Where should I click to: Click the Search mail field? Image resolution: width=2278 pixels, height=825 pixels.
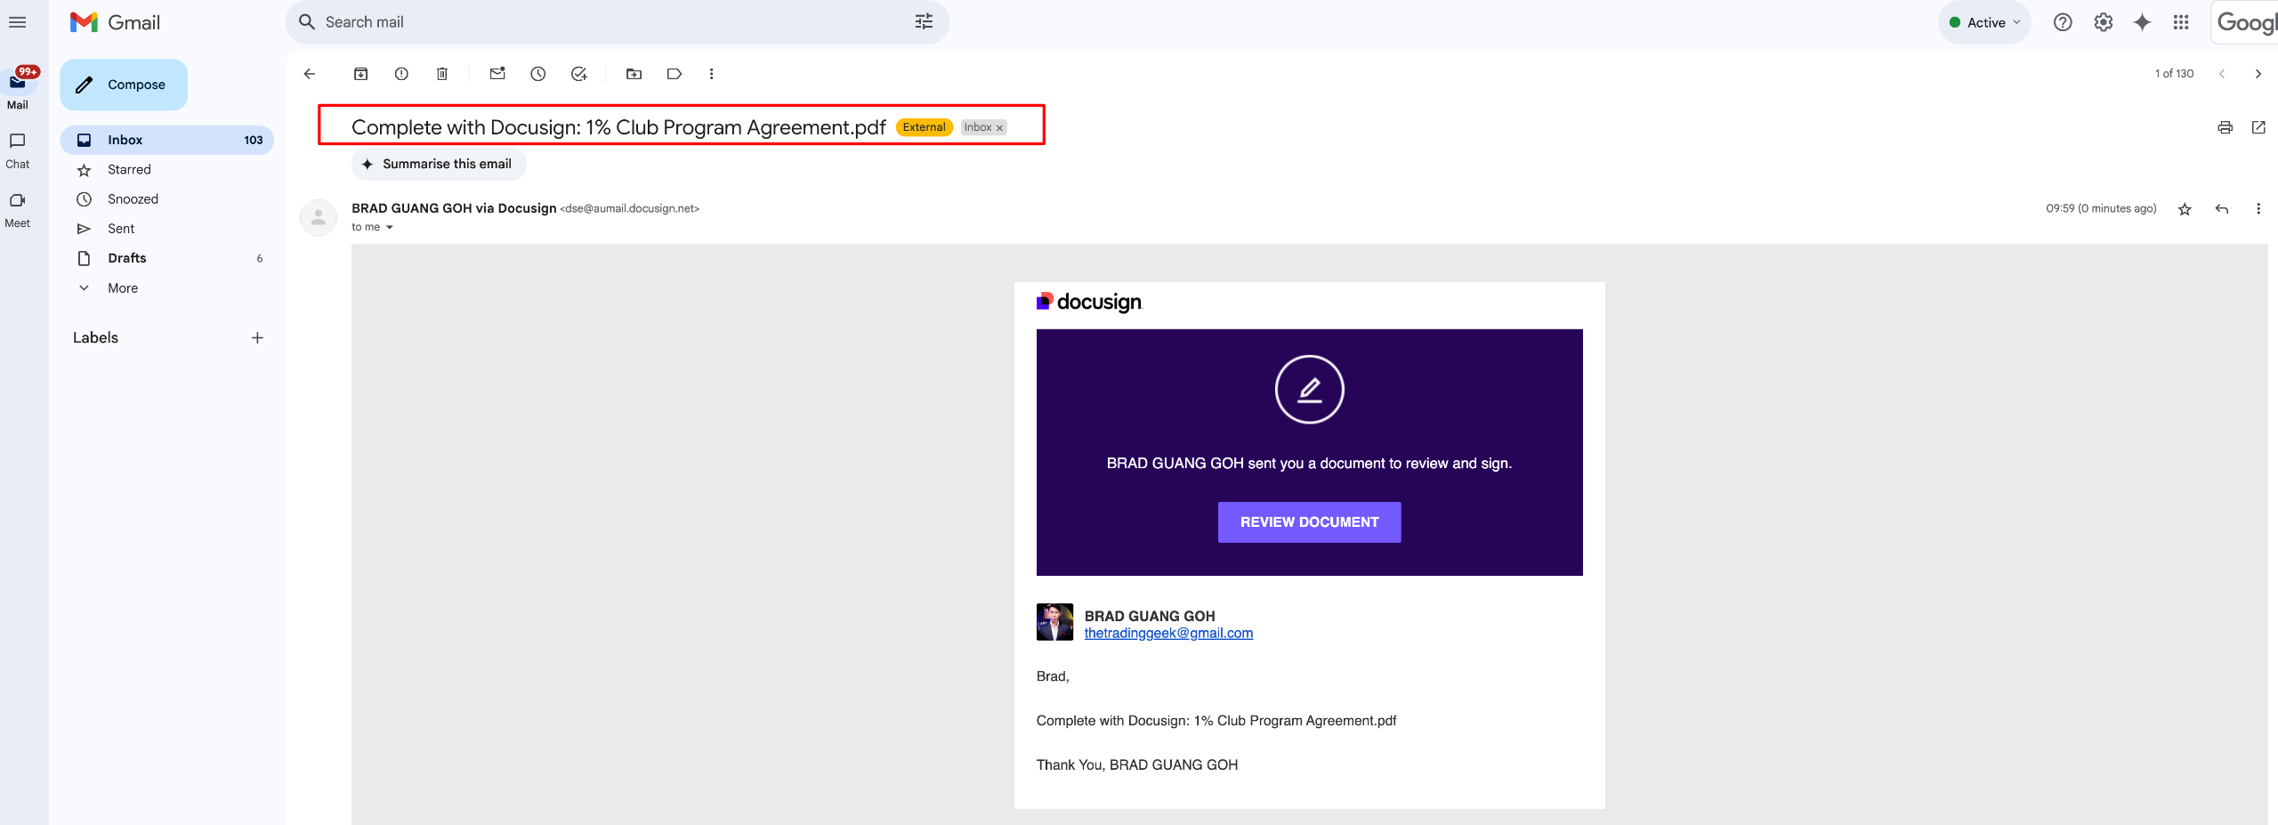point(617,22)
